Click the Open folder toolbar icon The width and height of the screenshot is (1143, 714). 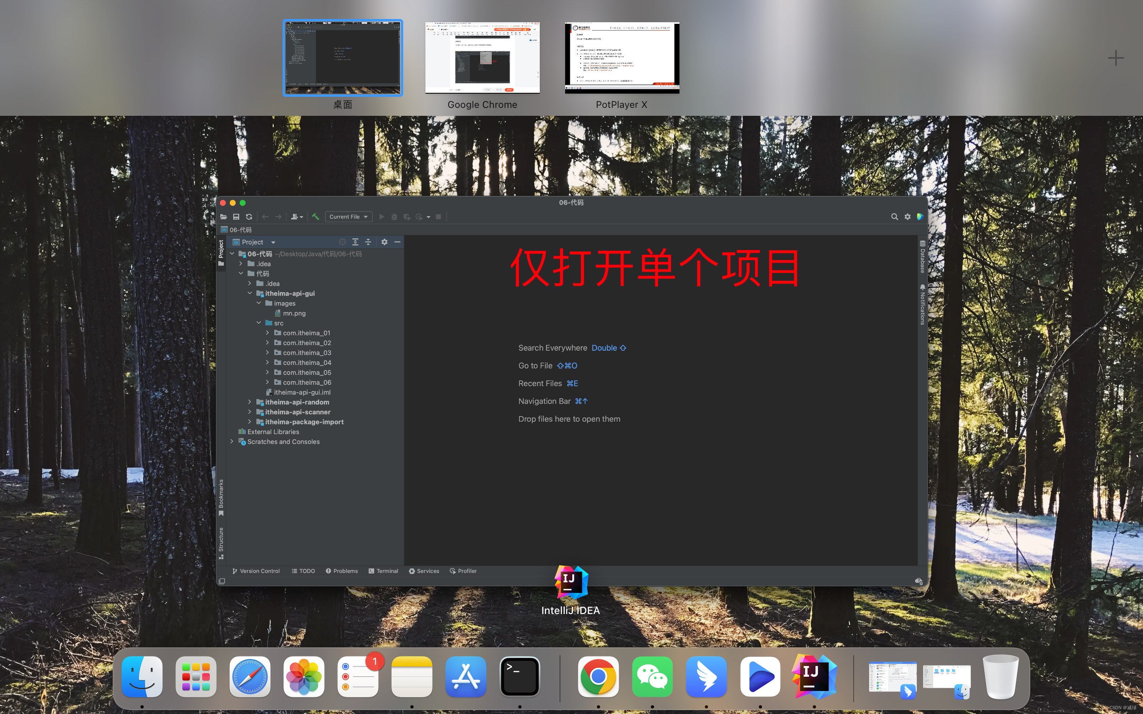click(x=223, y=217)
